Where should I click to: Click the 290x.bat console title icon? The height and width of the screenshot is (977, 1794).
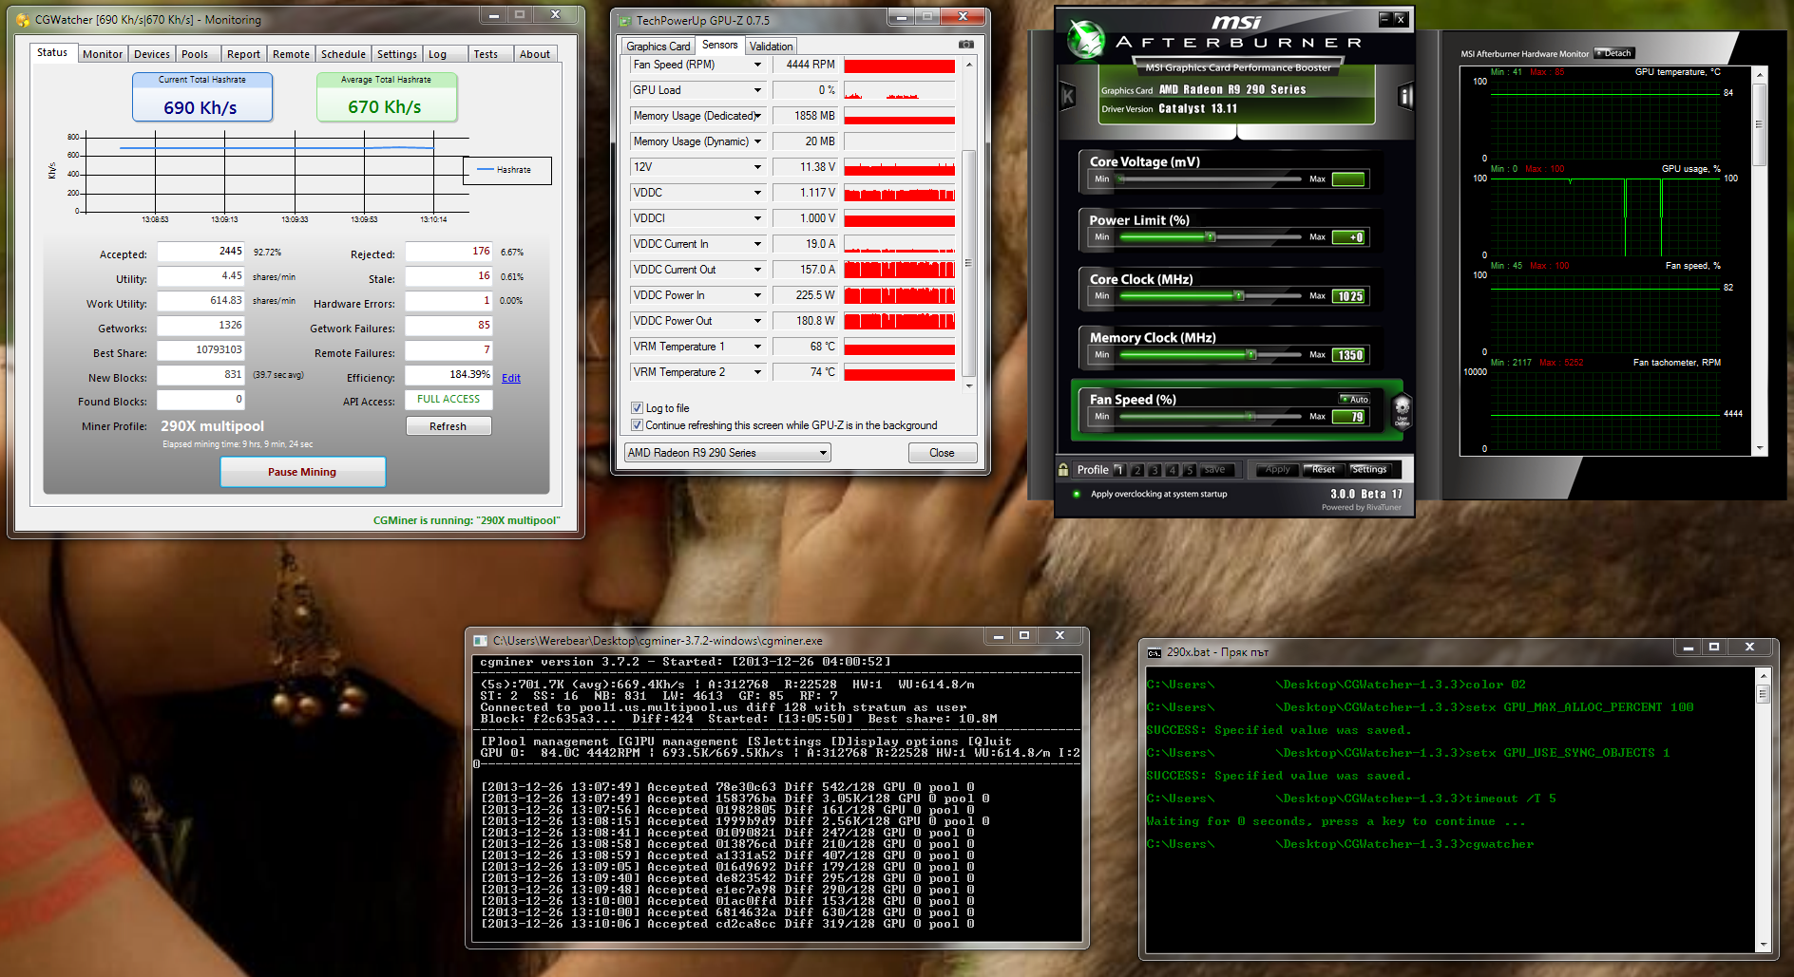(1155, 652)
